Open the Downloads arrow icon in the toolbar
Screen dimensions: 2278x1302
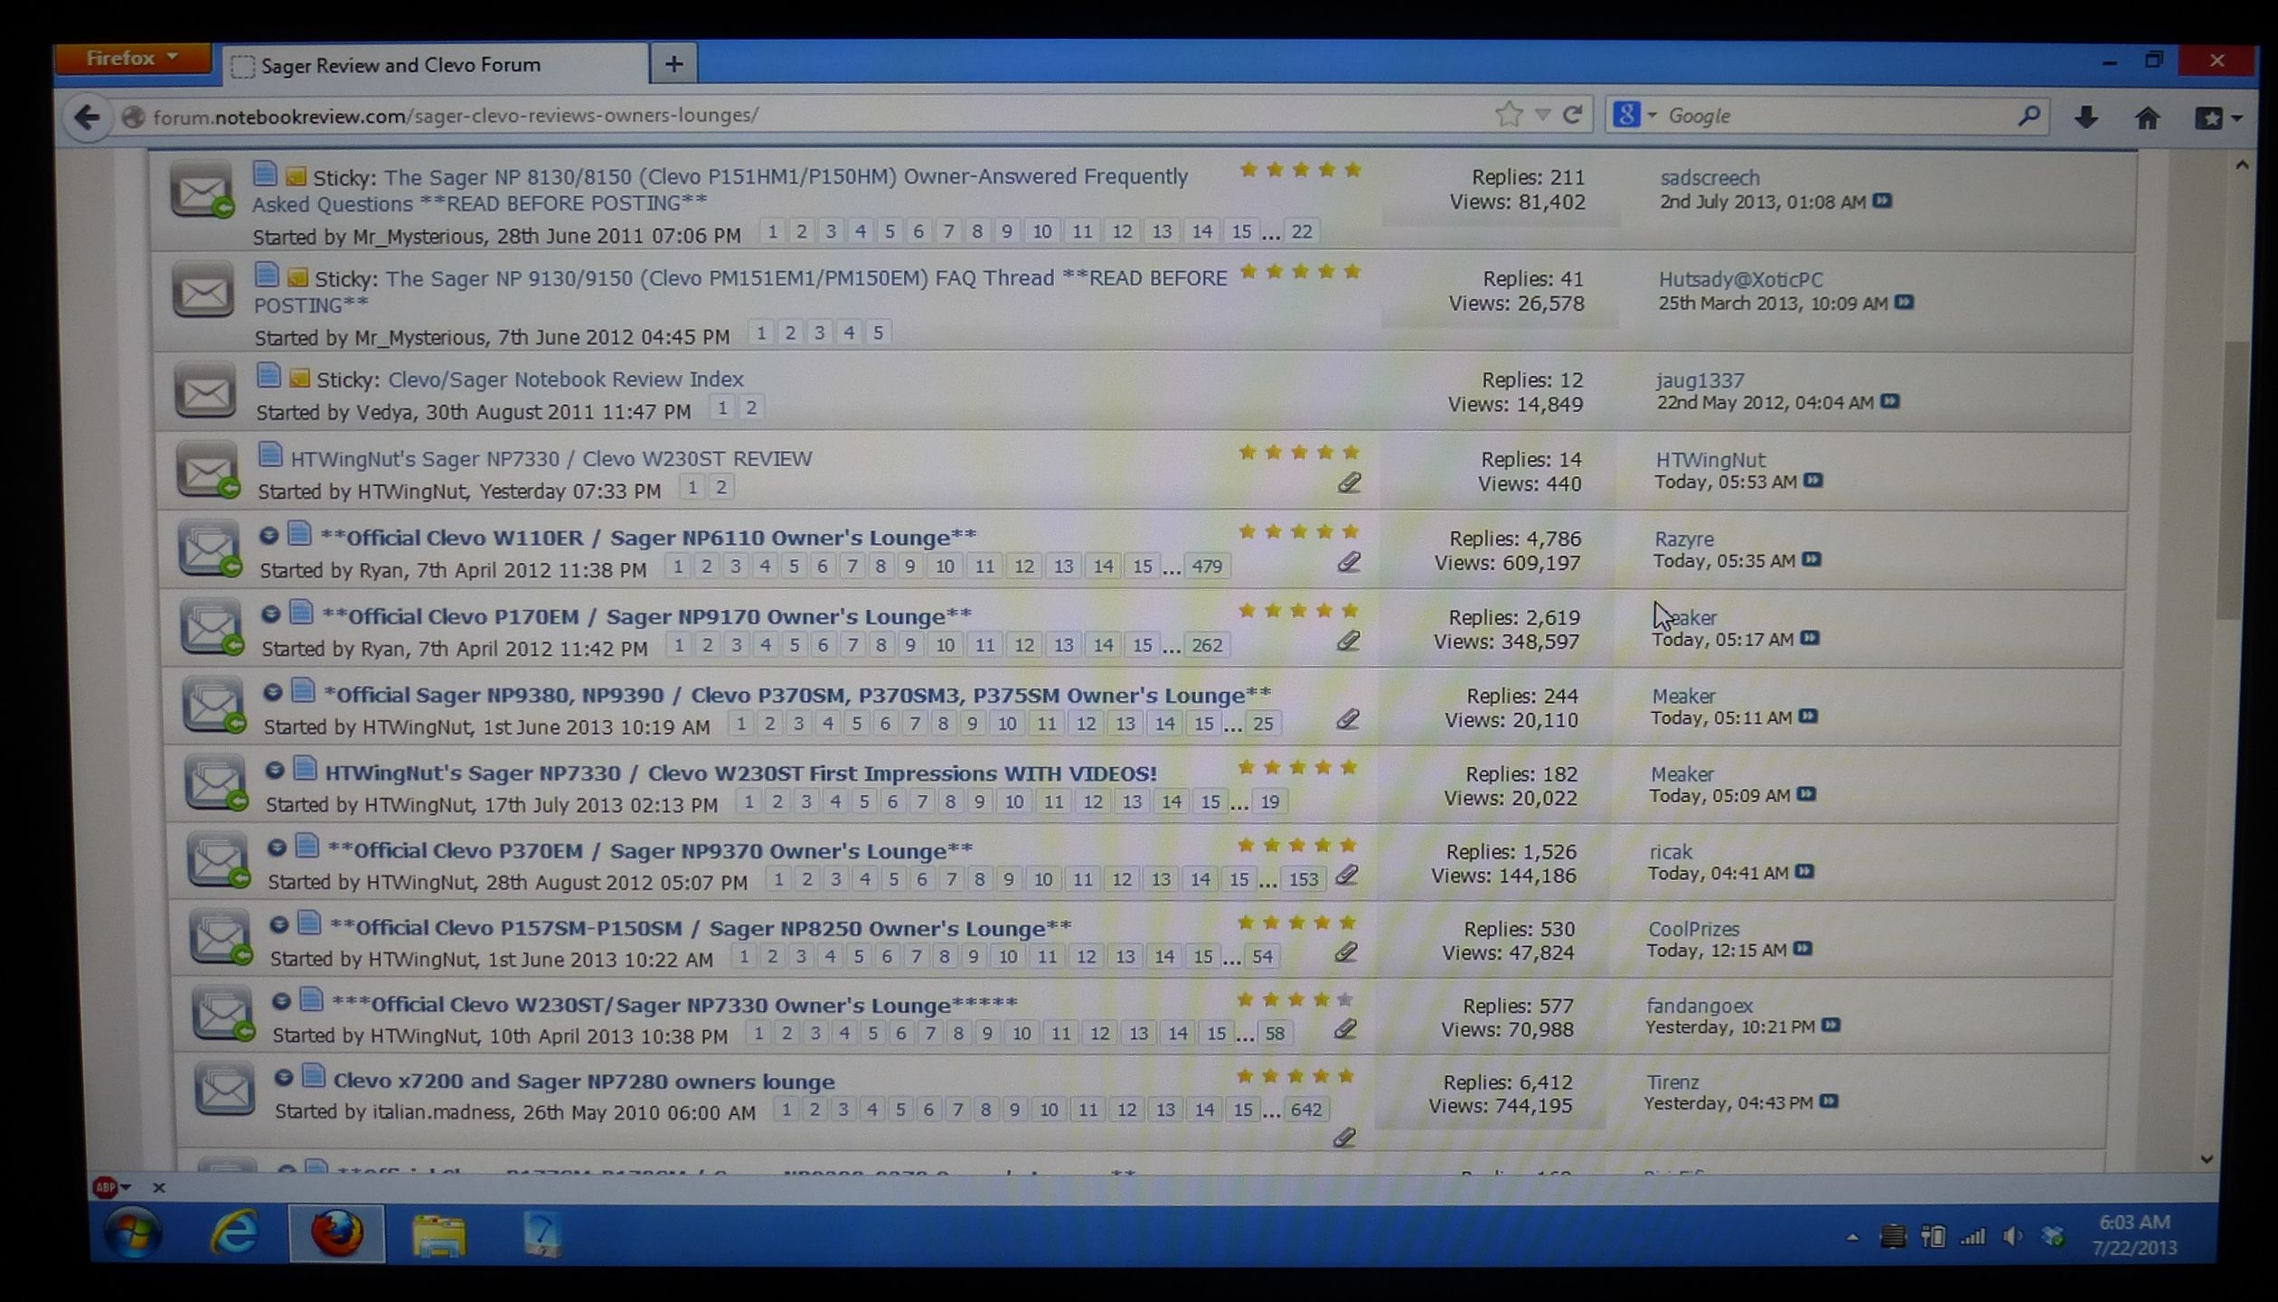tap(2085, 117)
